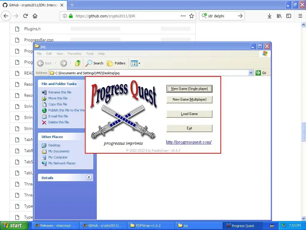This screenshot has width=306, height=230.
Task: Open the File menu in pq window
Action: point(39,54)
